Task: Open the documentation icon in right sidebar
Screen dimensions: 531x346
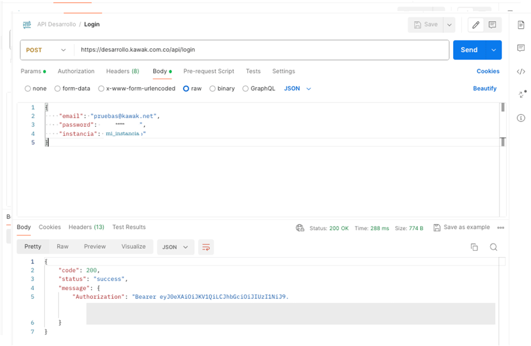Action: (521, 25)
